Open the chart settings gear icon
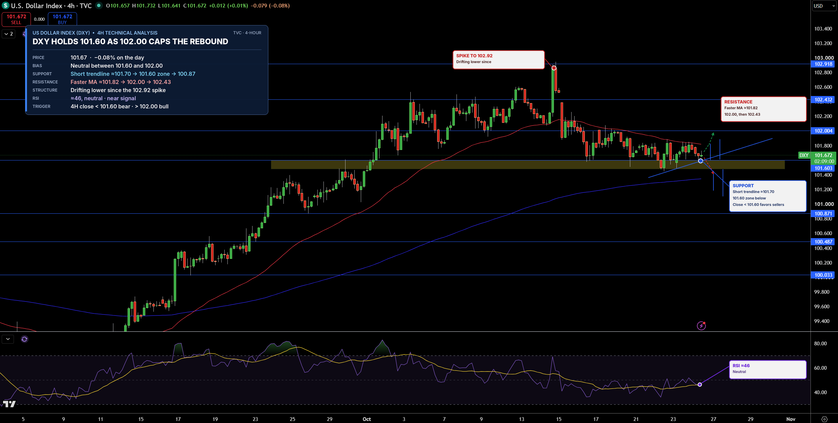 point(824,419)
